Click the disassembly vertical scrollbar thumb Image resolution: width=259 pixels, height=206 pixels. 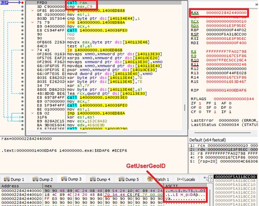[185, 108]
